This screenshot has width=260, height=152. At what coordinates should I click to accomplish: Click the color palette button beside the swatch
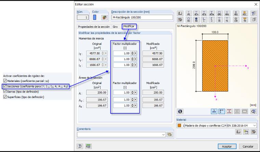tap(104, 17)
